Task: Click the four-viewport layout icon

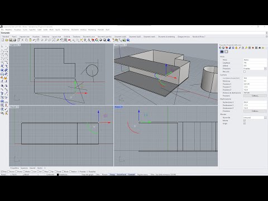Action: click(65, 40)
